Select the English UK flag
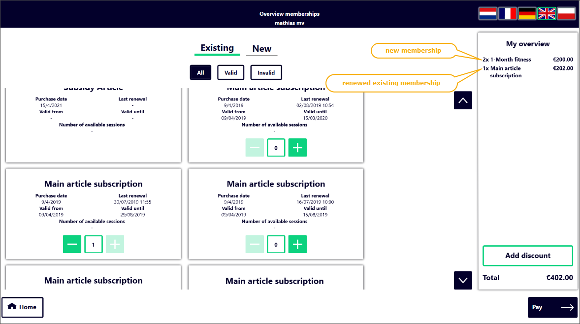This screenshot has height=324, width=580. [x=547, y=13]
